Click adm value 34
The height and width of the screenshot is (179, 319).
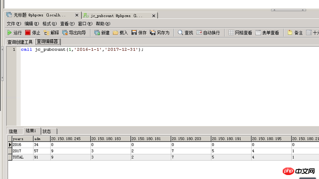42,144
